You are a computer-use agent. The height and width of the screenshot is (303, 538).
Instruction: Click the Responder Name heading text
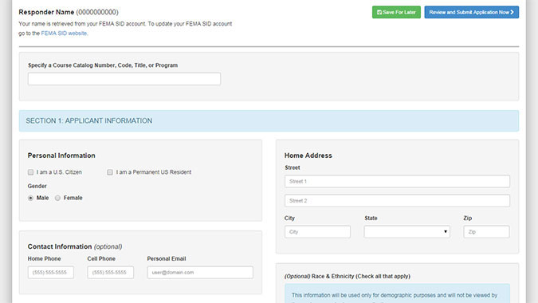pyautogui.click(x=46, y=12)
